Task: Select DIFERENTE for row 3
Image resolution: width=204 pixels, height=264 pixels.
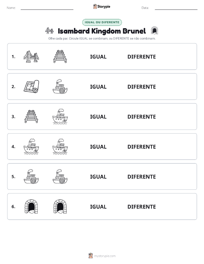Action: pyautogui.click(x=142, y=117)
